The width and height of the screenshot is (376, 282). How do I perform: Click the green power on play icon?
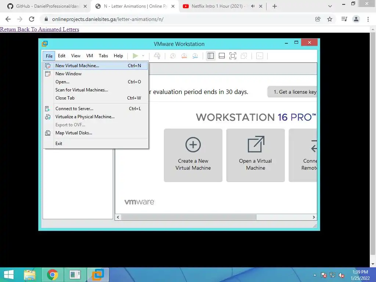[135, 56]
